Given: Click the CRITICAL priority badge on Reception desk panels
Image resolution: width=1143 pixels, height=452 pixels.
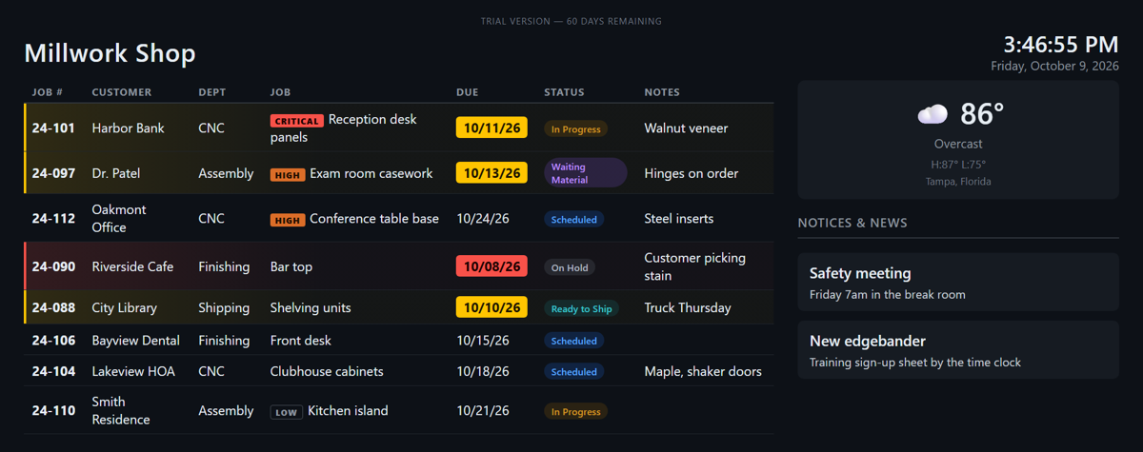Looking at the screenshot, I should pyautogui.click(x=297, y=121).
